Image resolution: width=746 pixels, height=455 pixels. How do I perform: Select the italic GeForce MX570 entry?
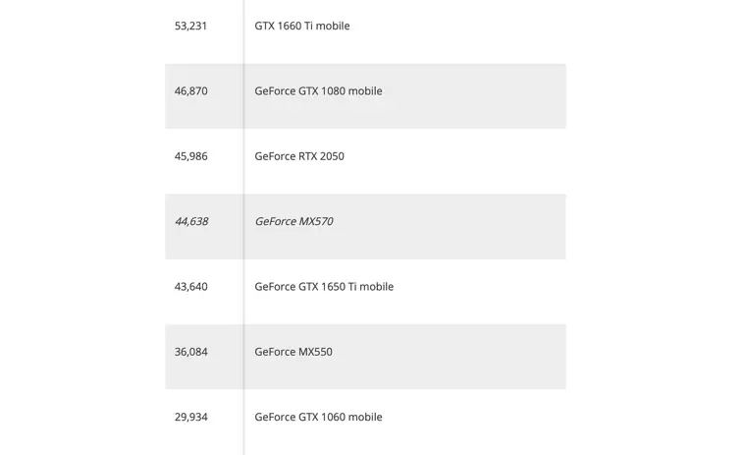293,222
